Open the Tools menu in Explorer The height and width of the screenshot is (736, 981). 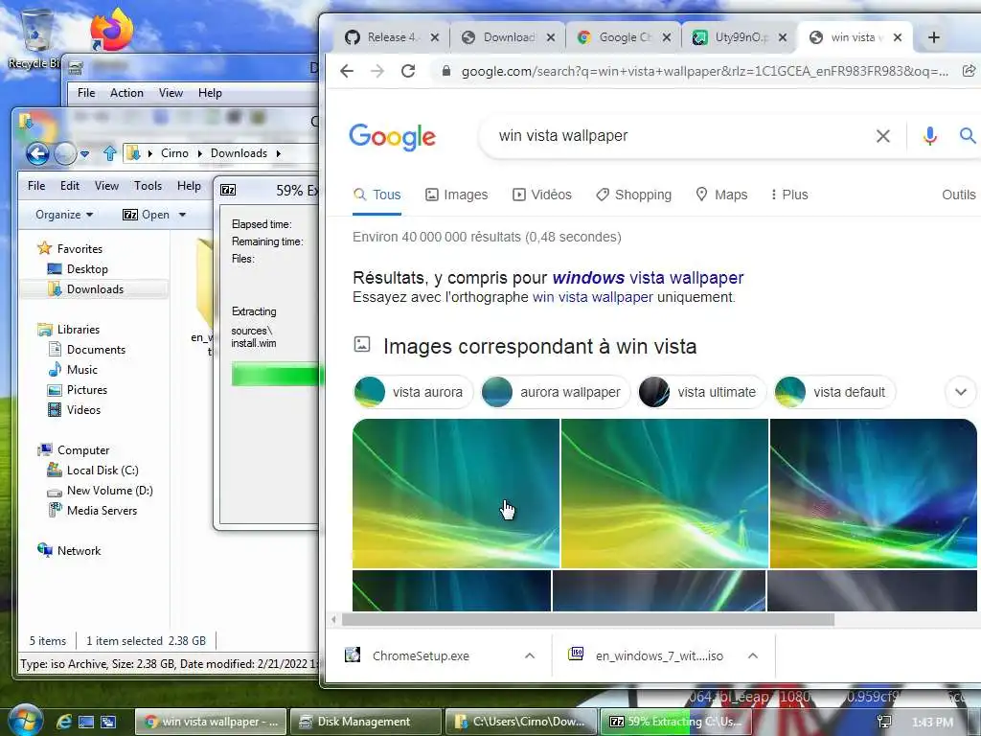tap(148, 186)
